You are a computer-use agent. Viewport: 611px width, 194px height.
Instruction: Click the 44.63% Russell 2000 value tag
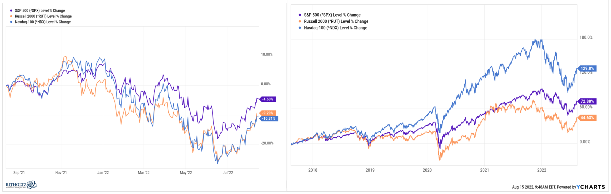(x=587, y=118)
